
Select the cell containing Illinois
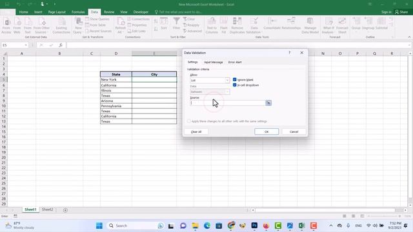pyautogui.click(x=116, y=90)
